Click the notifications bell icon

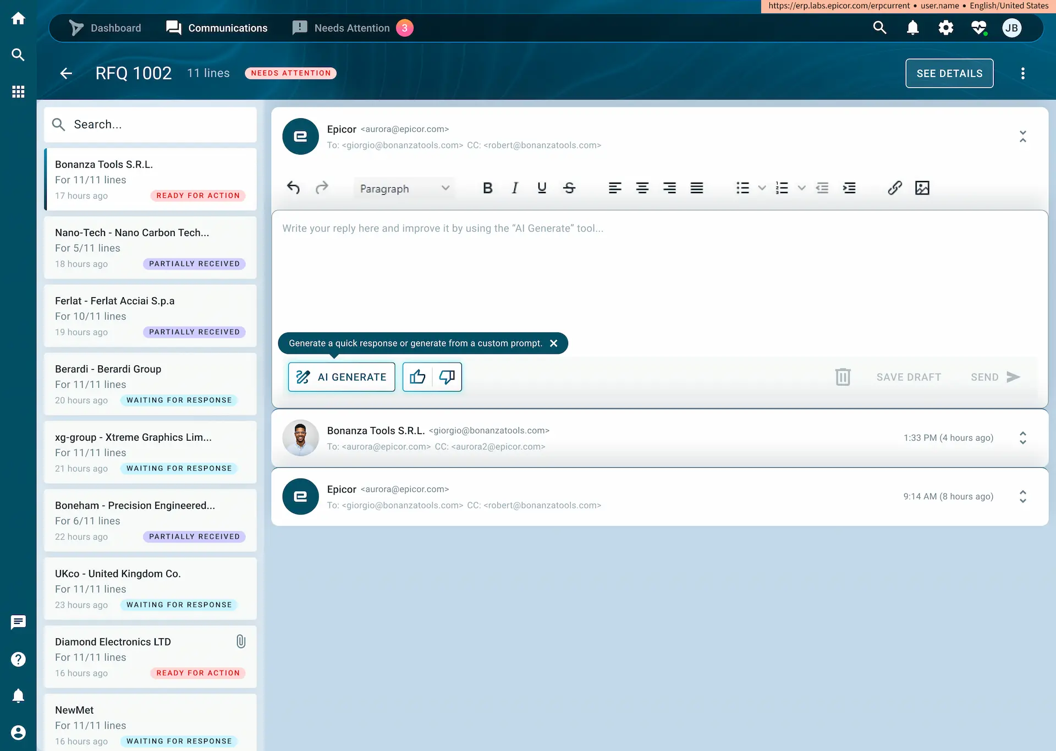[912, 28]
